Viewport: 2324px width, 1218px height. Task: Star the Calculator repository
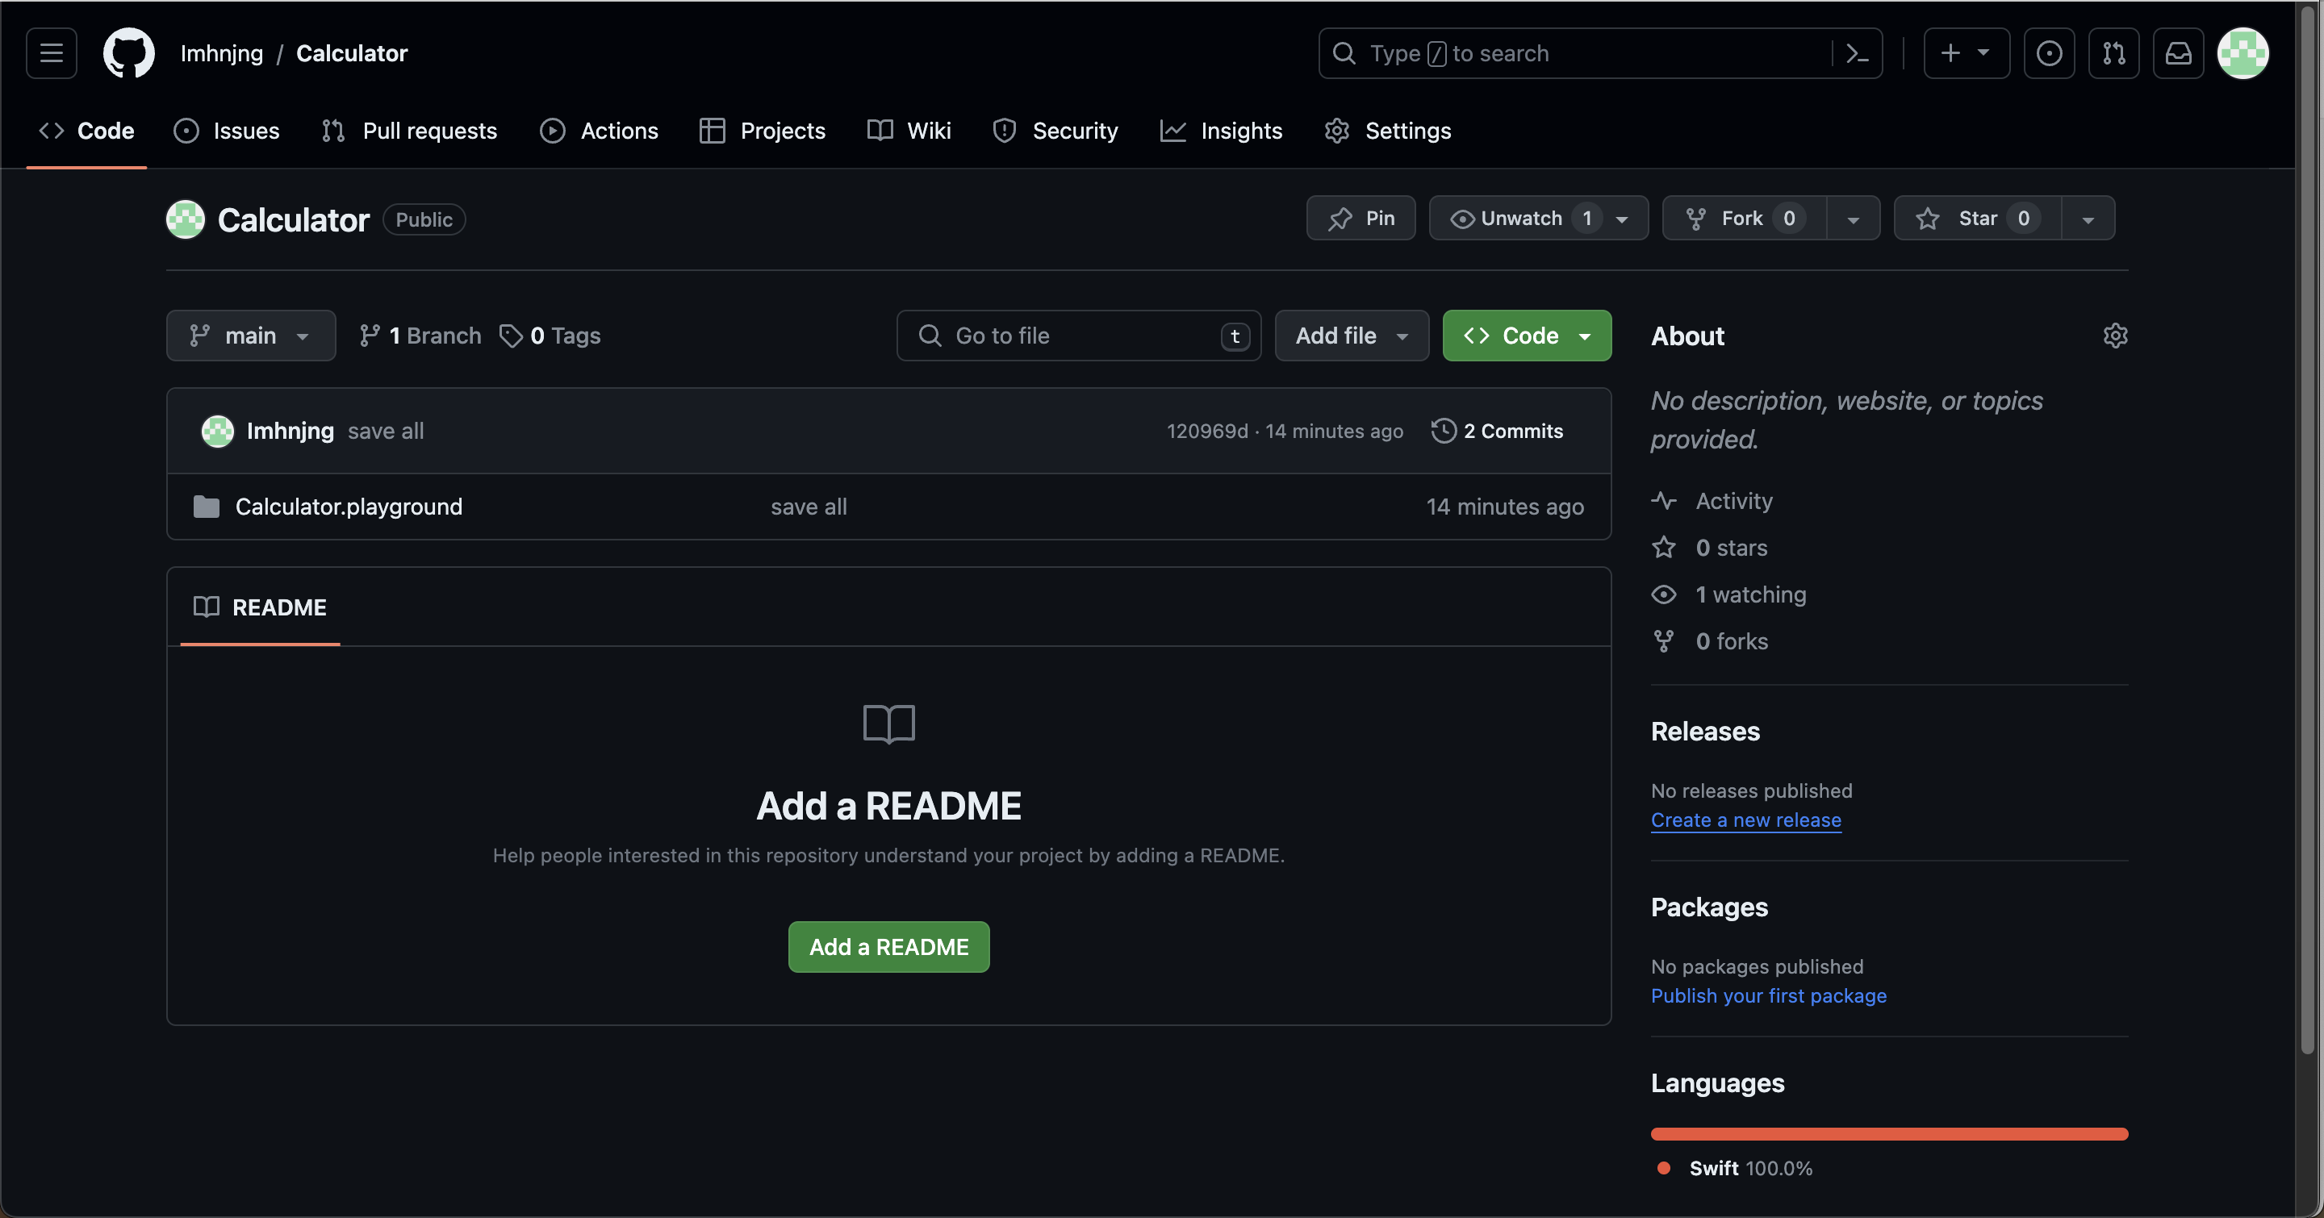click(1978, 218)
